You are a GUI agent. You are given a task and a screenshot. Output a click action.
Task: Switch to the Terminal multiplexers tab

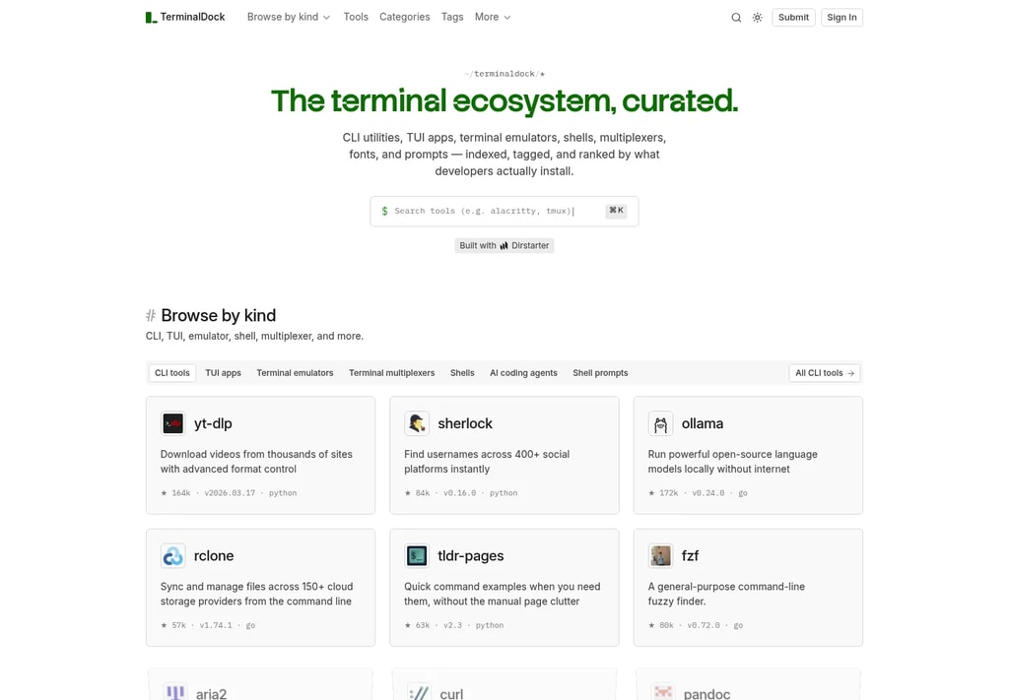pyautogui.click(x=391, y=373)
